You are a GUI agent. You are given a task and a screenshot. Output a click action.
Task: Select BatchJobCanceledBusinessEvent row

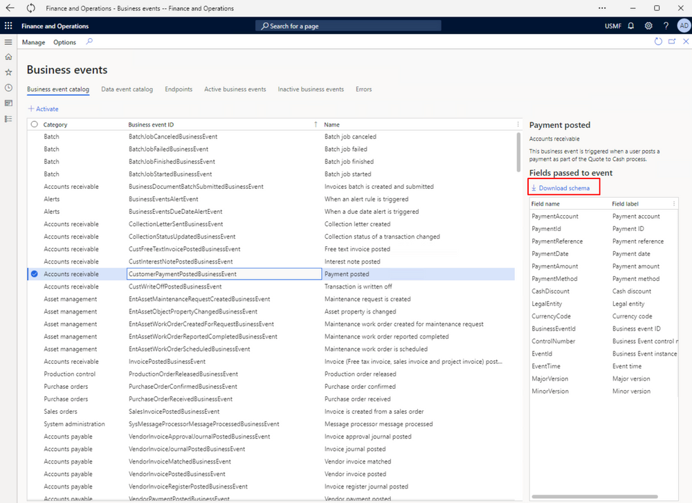271,137
